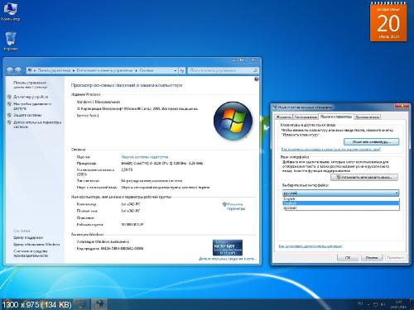Click the search magnifier icon in Control Panel
The width and height of the screenshot is (414, 310).
255,70
